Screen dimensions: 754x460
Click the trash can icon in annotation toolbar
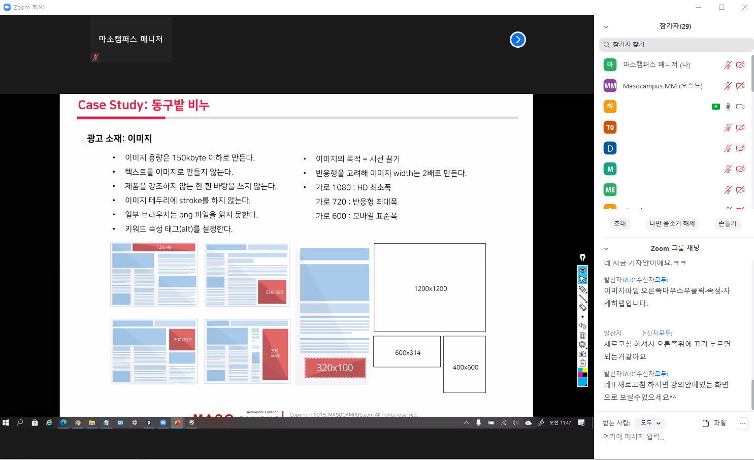582,335
